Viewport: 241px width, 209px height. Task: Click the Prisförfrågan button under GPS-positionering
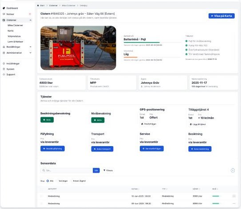tap(149, 124)
